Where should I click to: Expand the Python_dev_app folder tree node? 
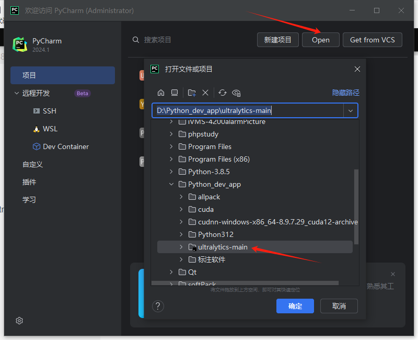(x=171, y=184)
